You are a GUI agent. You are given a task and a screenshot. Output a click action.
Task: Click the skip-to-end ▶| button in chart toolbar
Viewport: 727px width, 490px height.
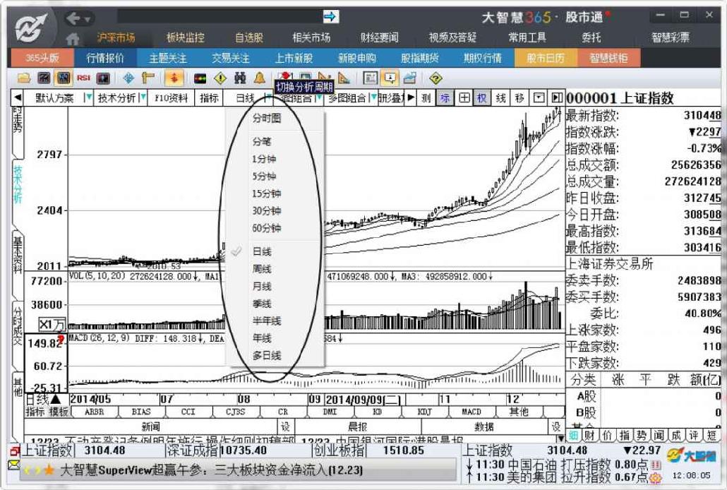click(x=557, y=98)
